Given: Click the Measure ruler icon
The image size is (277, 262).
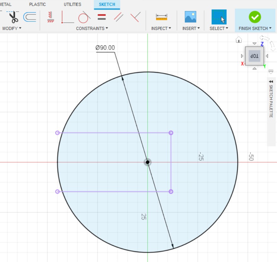Looking at the screenshot, I should coord(161,17).
